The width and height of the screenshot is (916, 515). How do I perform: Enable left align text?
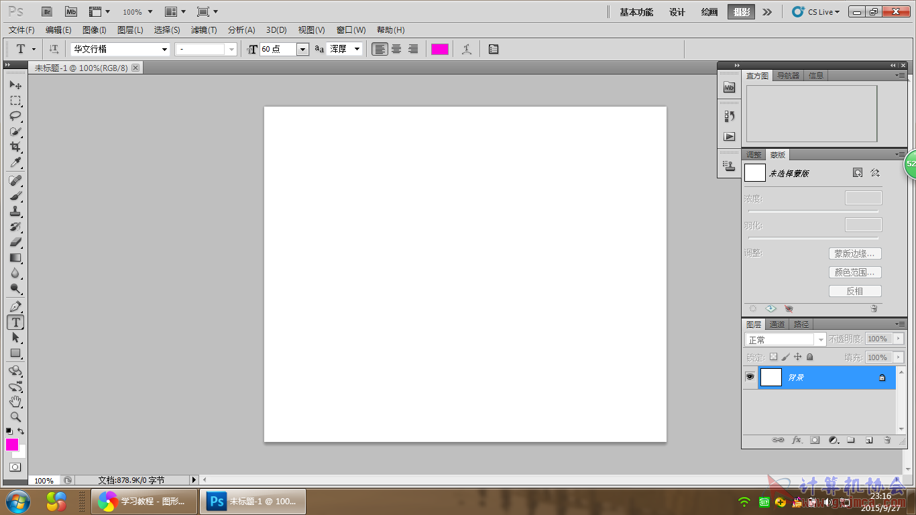pyautogui.click(x=380, y=49)
